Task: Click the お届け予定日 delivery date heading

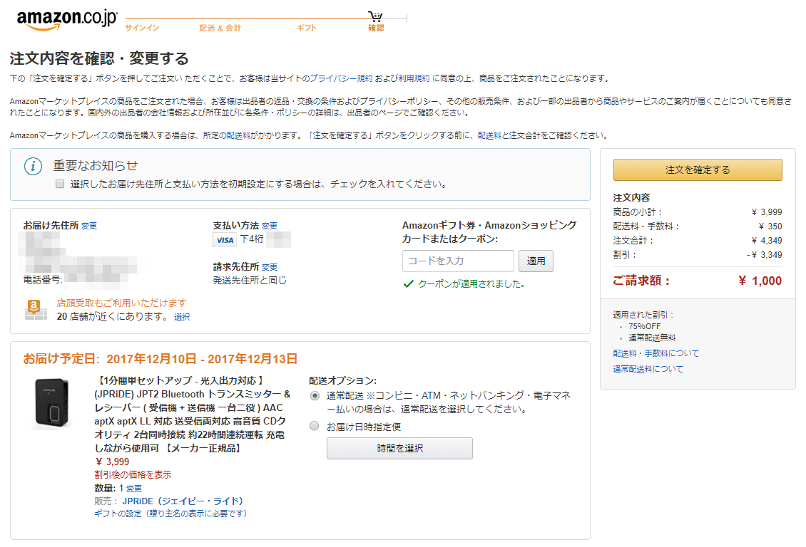Action: click(x=160, y=359)
